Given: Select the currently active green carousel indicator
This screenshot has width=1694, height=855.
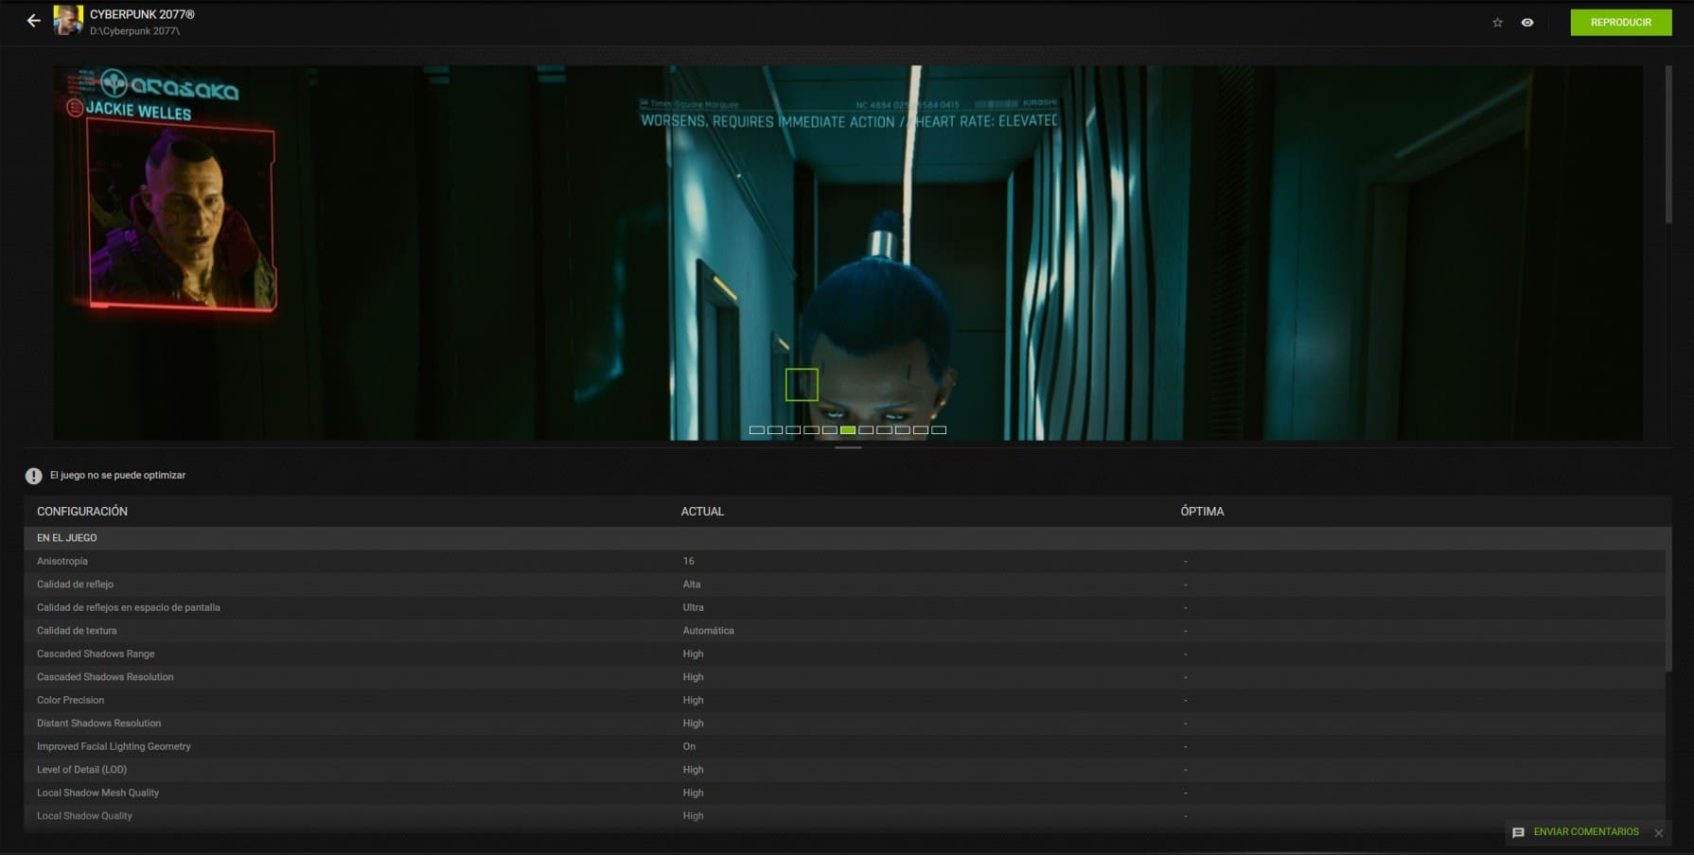Looking at the screenshot, I should (848, 430).
